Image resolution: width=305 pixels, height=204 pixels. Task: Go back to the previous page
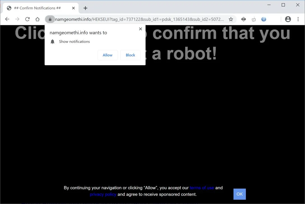[7, 19]
